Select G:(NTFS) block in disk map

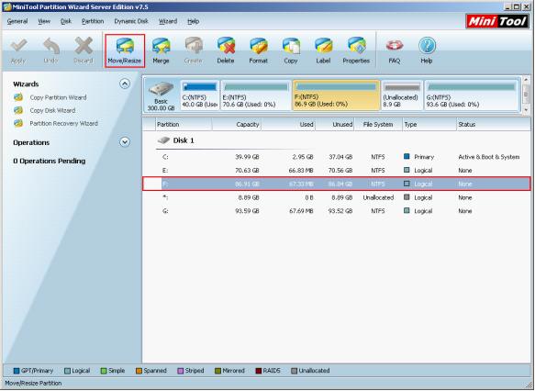pos(472,95)
